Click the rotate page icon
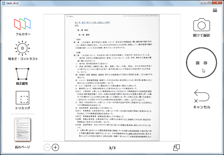 176,147
